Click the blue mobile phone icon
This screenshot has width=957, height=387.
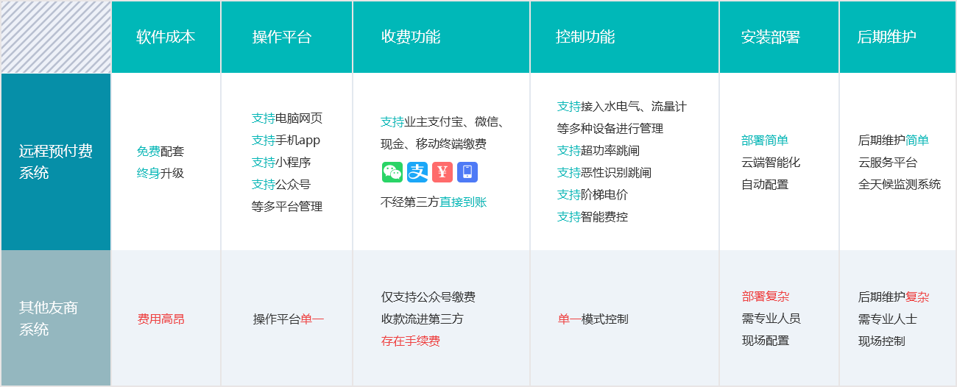pyautogui.click(x=467, y=172)
